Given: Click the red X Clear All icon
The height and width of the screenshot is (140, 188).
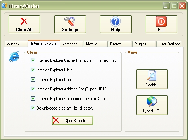Looking at the screenshot, I should tap(24, 21).
